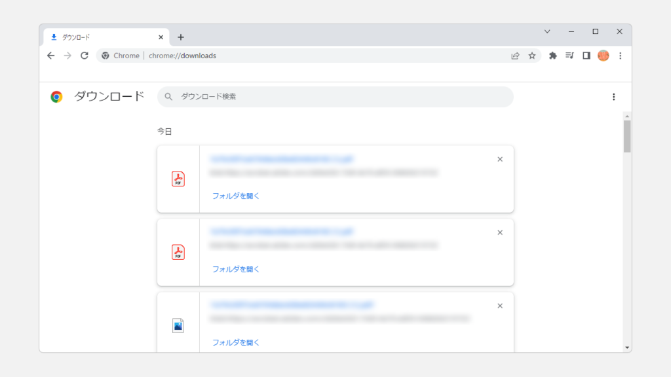Click the first PDF file icon
Screen dimensions: 671x377
(x=178, y=179)
